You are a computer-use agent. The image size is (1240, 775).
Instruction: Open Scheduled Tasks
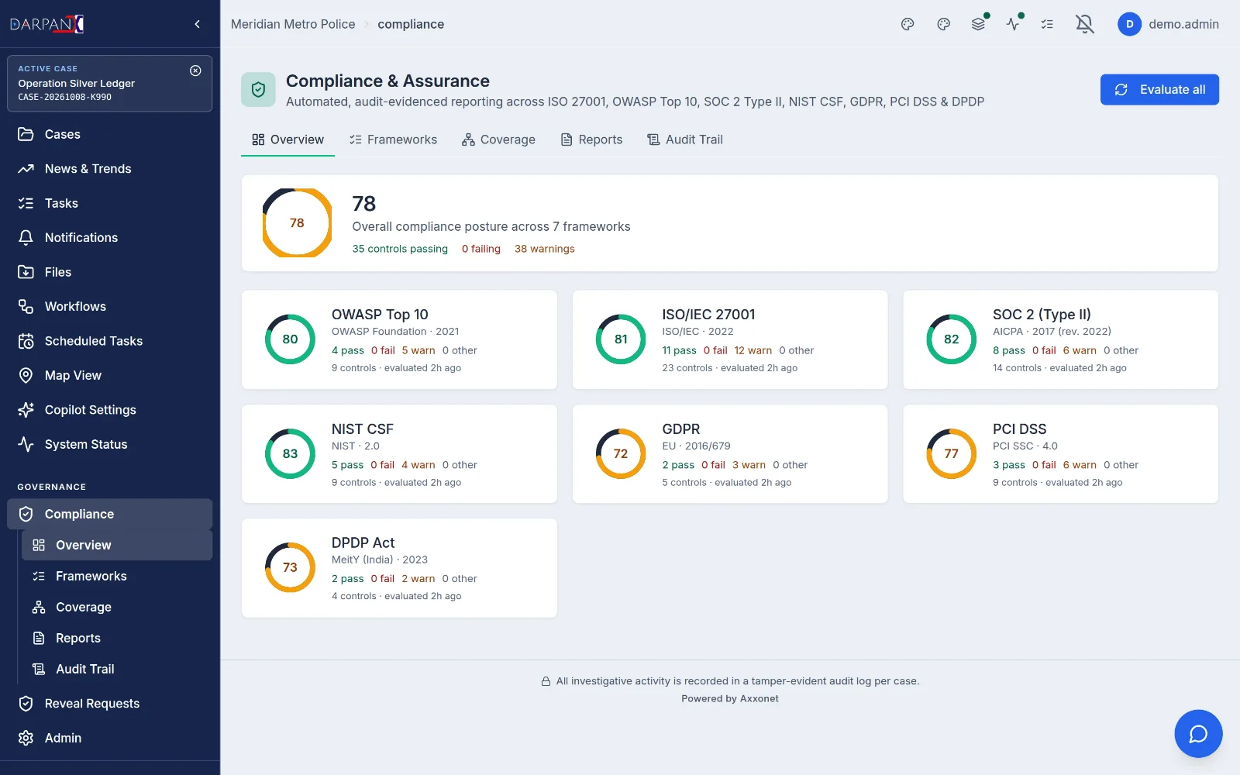[x=110, y=341]
